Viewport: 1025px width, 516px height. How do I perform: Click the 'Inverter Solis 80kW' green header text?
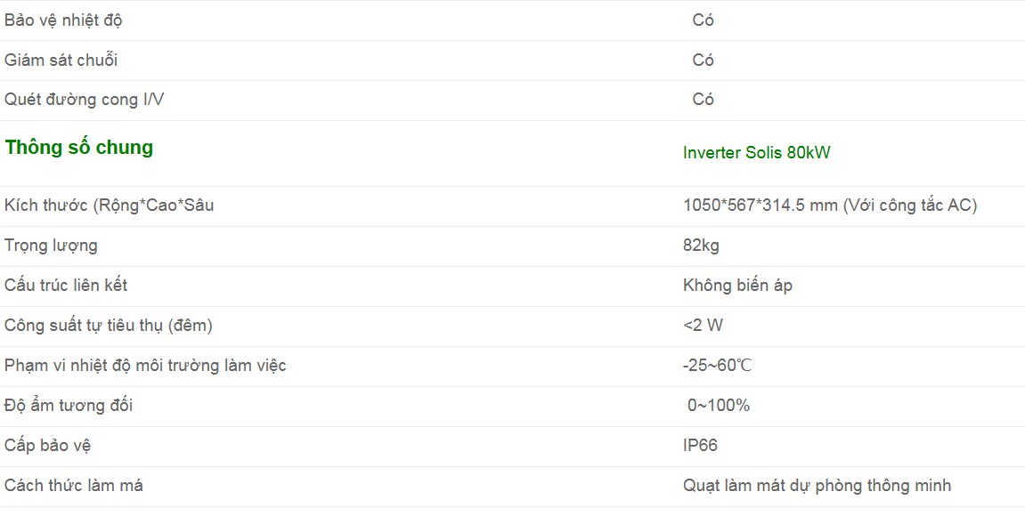(756, 153)
